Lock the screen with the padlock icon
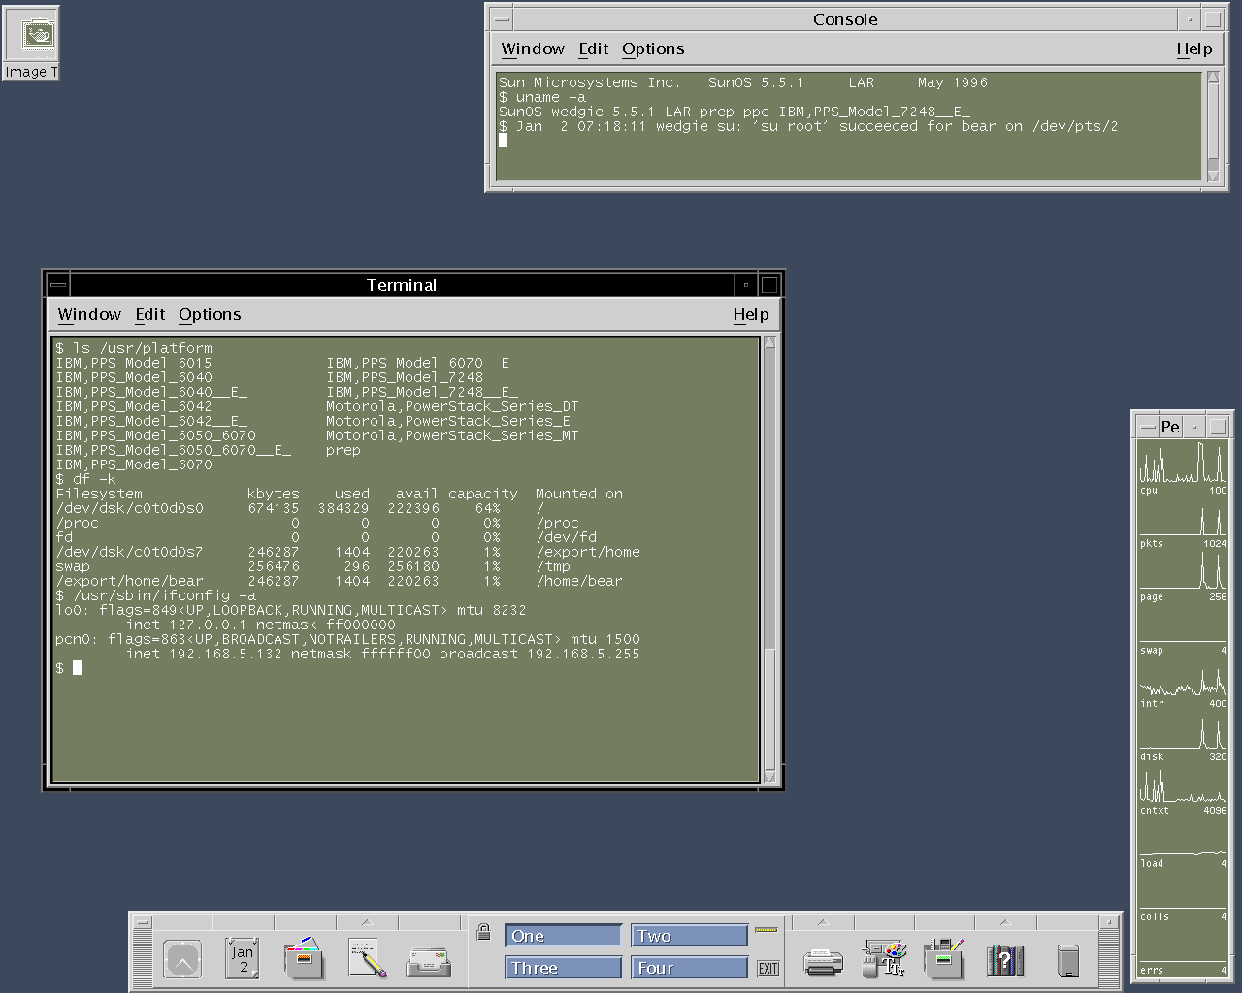Image resolution: width=1242 pixels, height=993 pixels. (483, 933)
